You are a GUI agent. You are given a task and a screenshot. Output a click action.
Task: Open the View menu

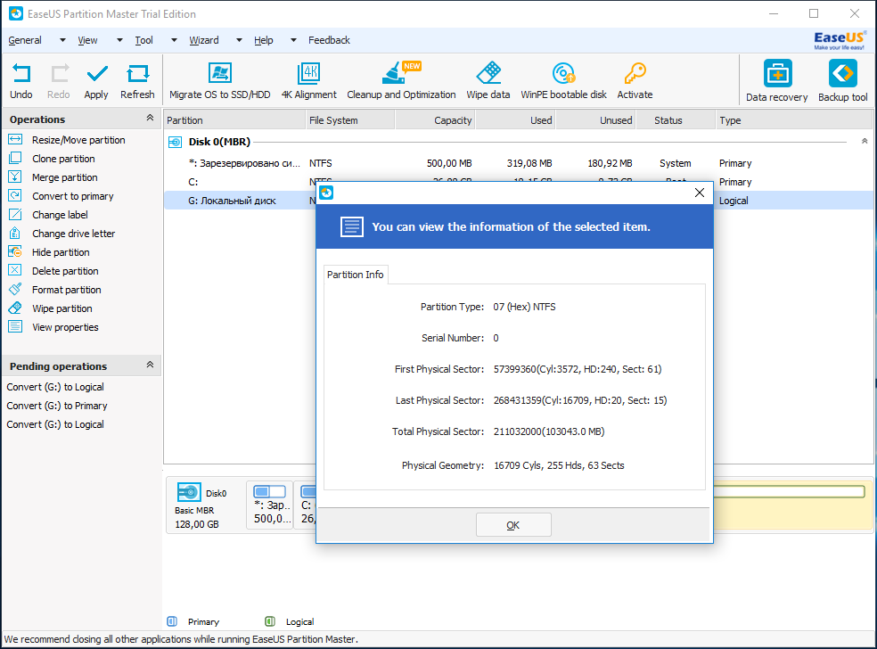pyautogui.click(x=87, y=40)
